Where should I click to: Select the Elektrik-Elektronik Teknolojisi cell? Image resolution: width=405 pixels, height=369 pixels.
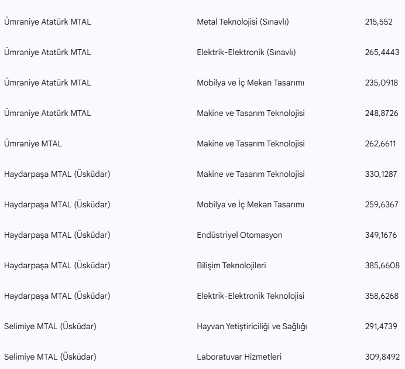tap(250, 296)
